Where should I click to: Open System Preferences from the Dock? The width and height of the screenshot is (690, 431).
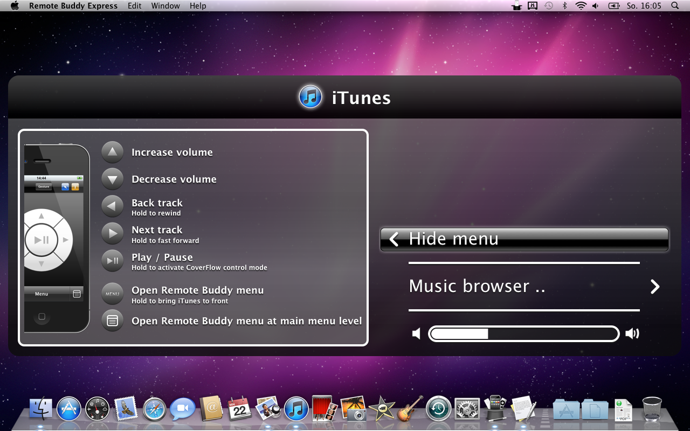pos(467,409)
